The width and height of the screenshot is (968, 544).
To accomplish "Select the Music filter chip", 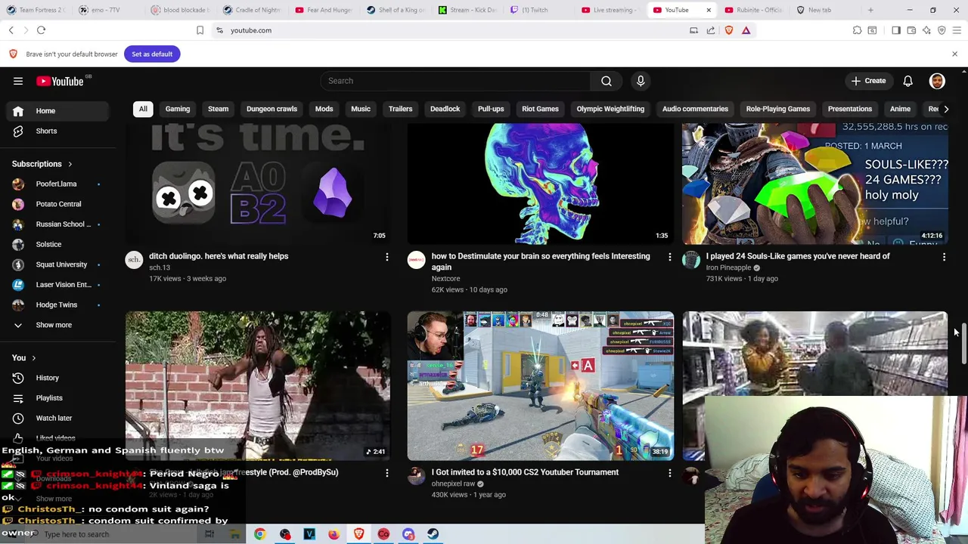I will pos(361,109).
